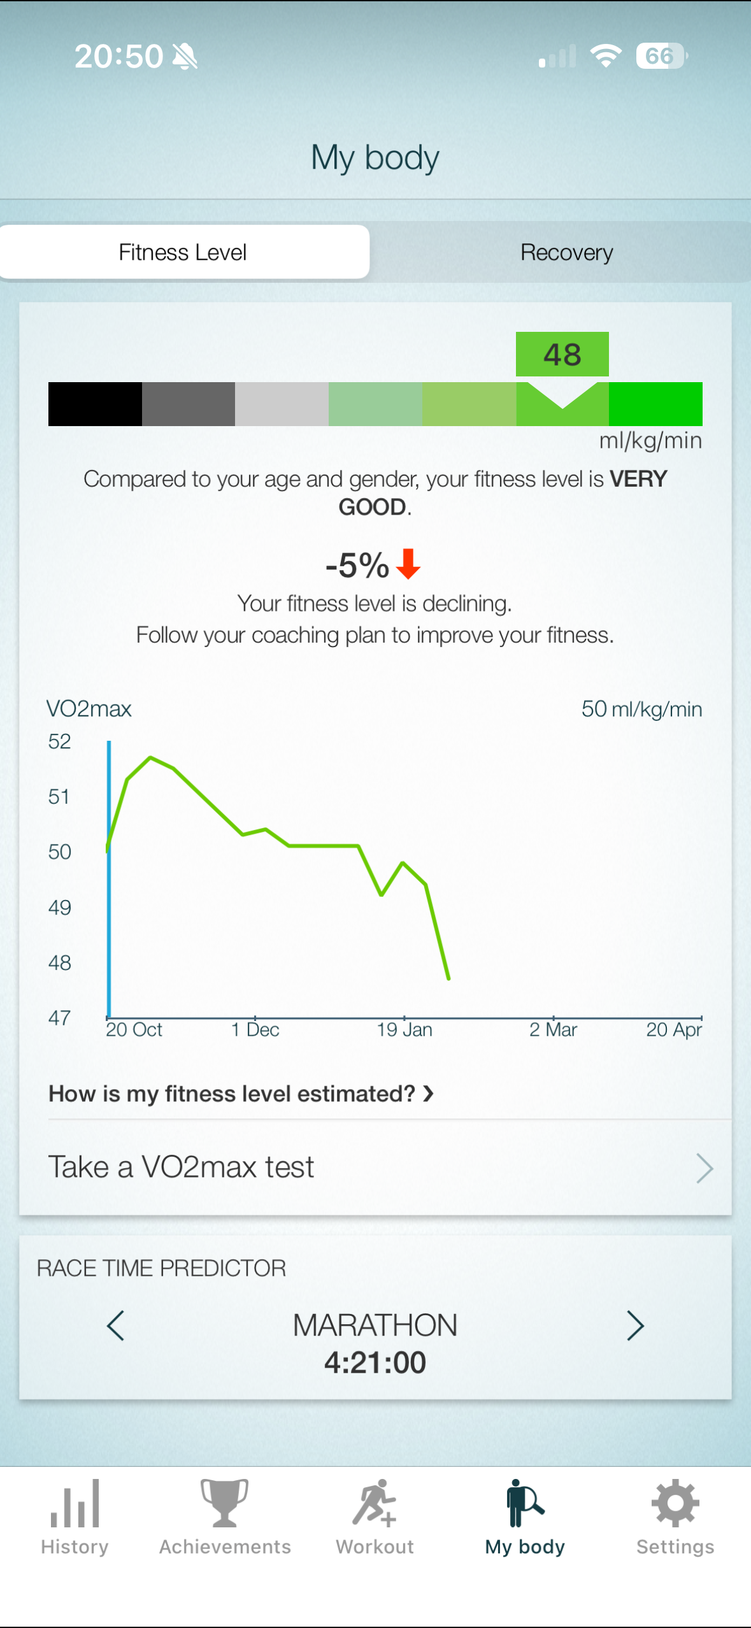Tap the muted bell status icon
The width and height of the screenshot is (751, 1628).
(185, 57)
